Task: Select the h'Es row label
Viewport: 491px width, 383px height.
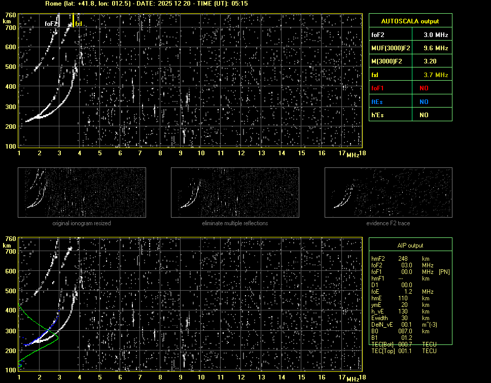Action: (377, 115)
